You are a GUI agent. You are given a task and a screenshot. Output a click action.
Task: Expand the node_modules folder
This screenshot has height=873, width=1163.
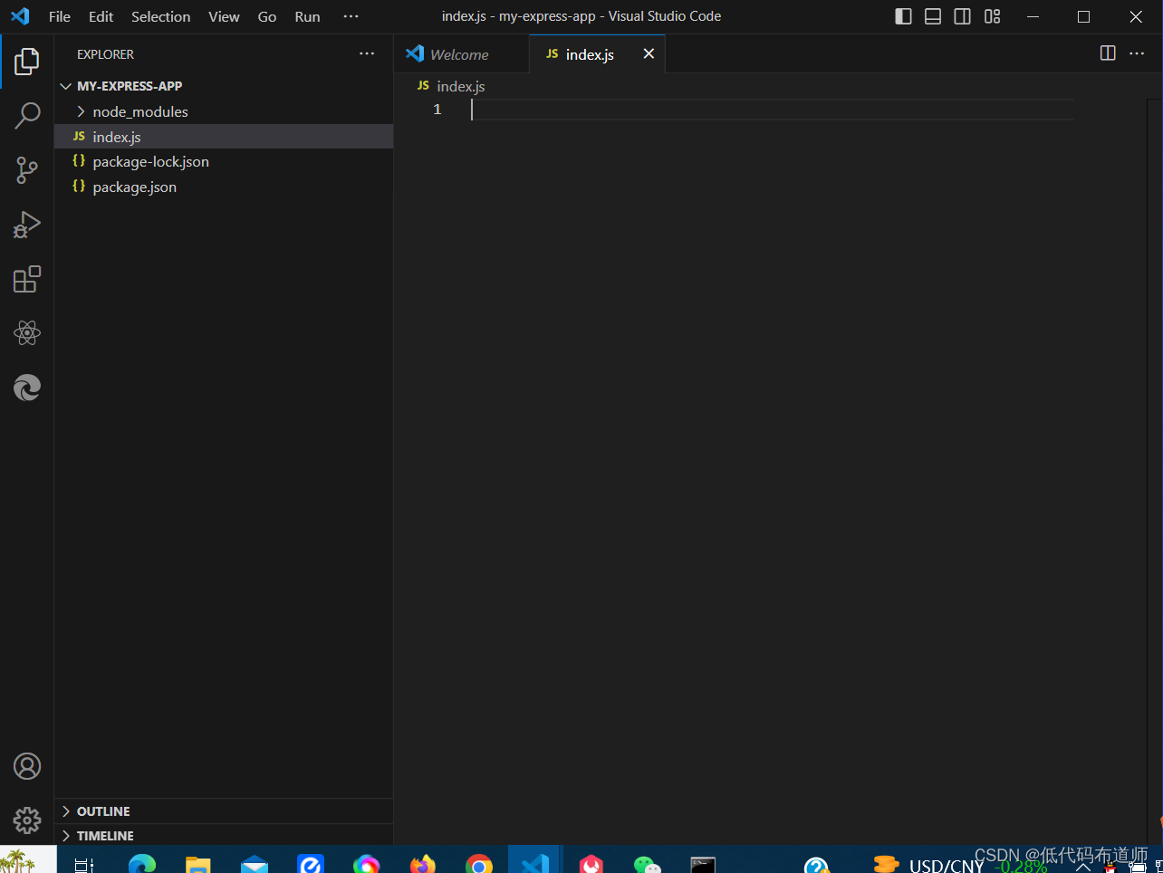click(224, 111)
